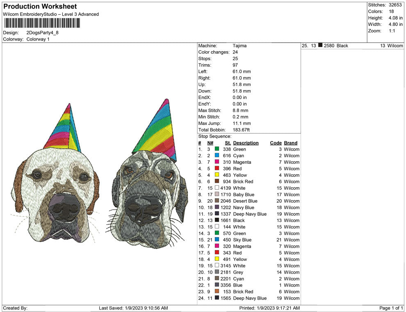Click the 'N#' column header
Viewport: 406px width, 312px height.
[x=210, y=142]
